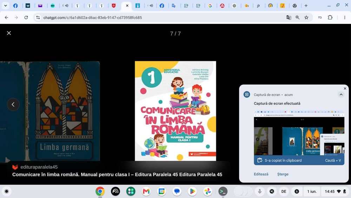
Task: Open the Chrome three-dot menu
Action: pos(345,18)
